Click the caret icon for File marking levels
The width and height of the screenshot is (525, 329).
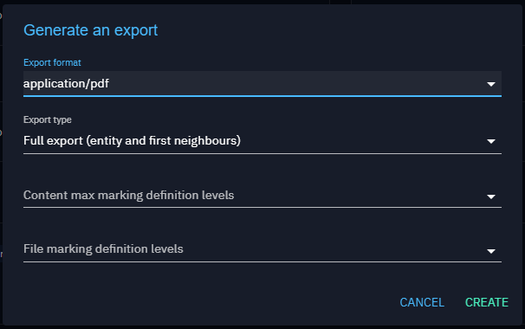[x=491, y=251]
